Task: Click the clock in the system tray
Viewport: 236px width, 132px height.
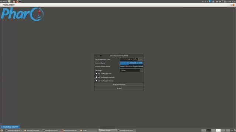Action: click(x=229, y=1)
